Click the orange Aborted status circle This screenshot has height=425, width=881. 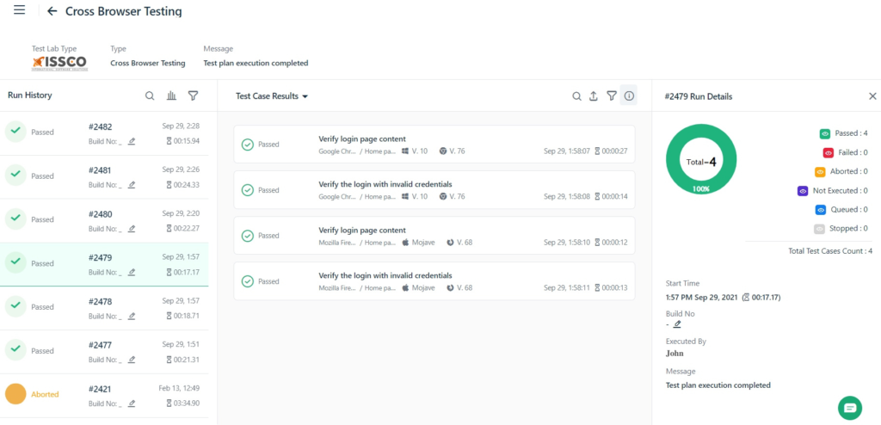coord(15,394)
